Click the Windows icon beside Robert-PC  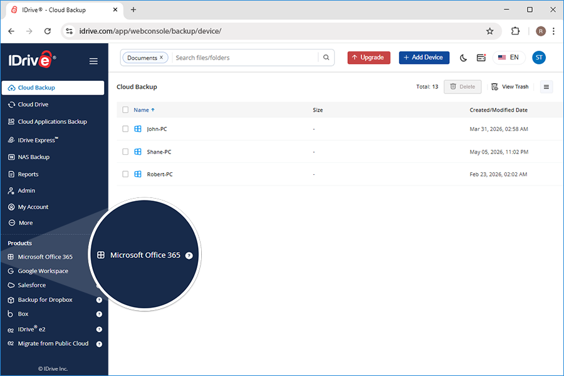tap(138, 174)
